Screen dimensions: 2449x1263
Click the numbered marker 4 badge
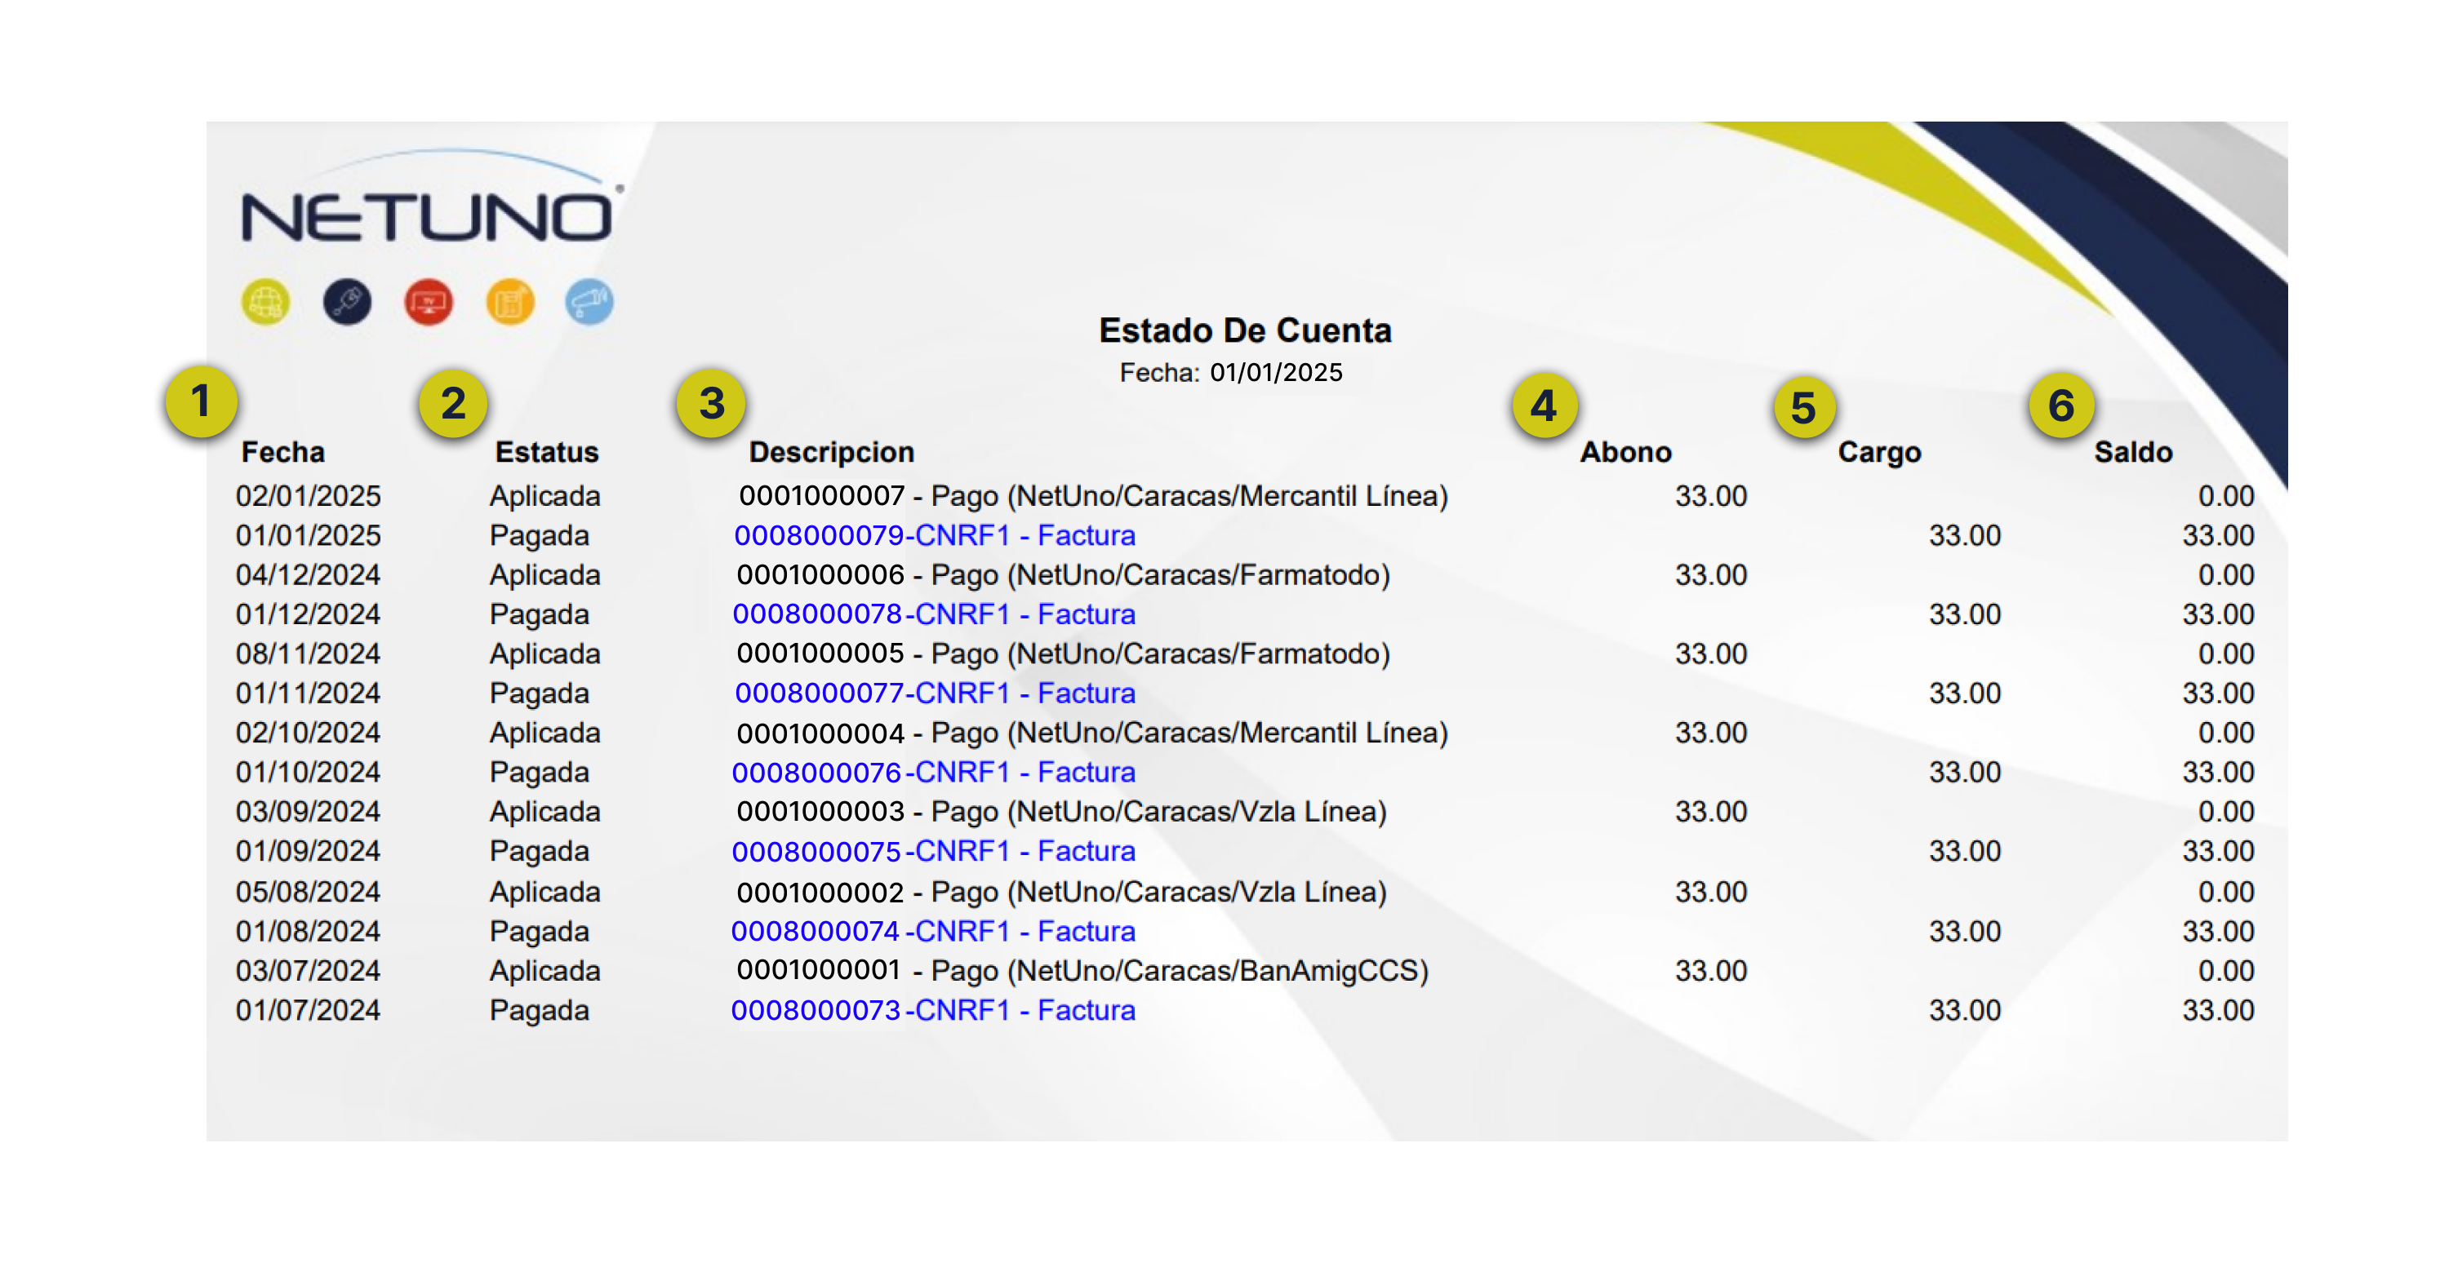1544,407
